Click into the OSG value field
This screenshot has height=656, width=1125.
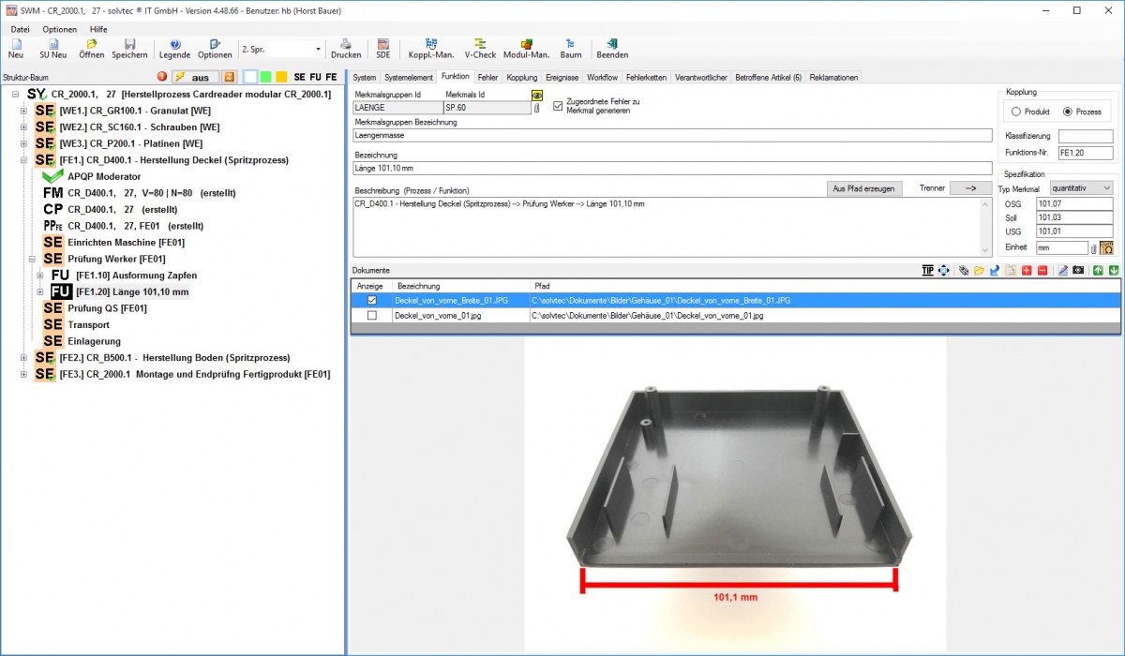click(x=1073, y=203)
